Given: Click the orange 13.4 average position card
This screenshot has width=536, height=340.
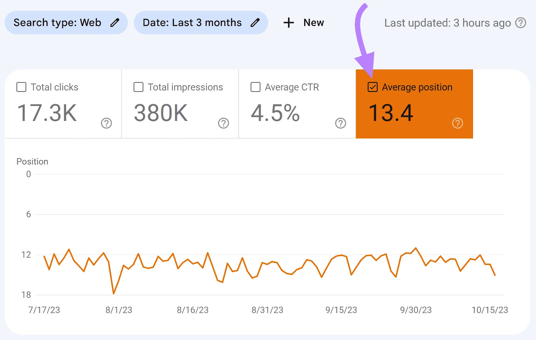Looking at the screenshot, I should click(414, 104).
